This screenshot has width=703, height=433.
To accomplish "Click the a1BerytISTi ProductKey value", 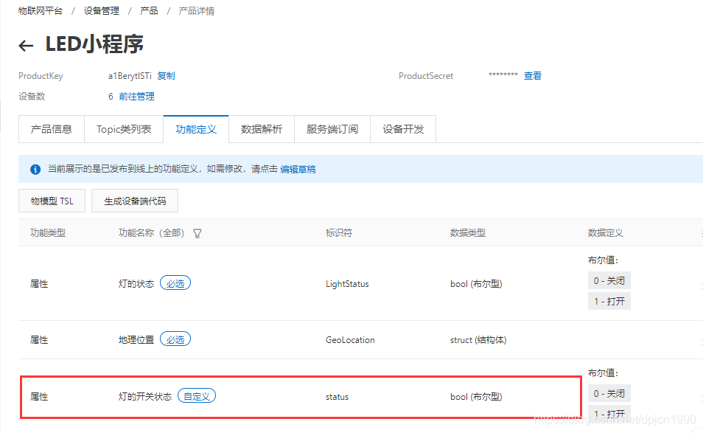I will coord(130,76).
